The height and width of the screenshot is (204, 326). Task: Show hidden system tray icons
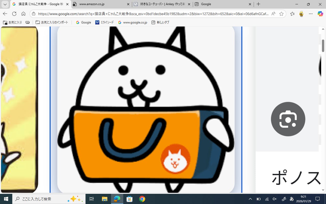[x=250, y=199]
